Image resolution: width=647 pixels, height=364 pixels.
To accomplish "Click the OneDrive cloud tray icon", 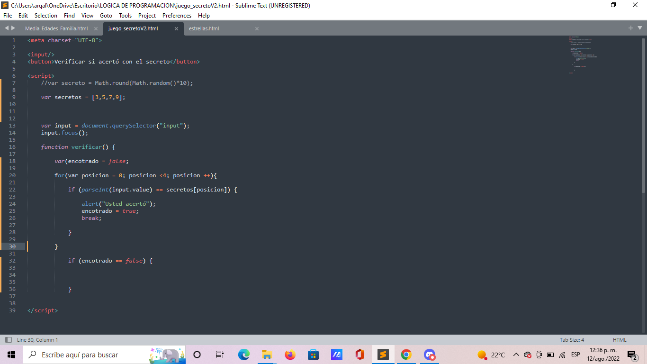I will click(x=528, y=355).
